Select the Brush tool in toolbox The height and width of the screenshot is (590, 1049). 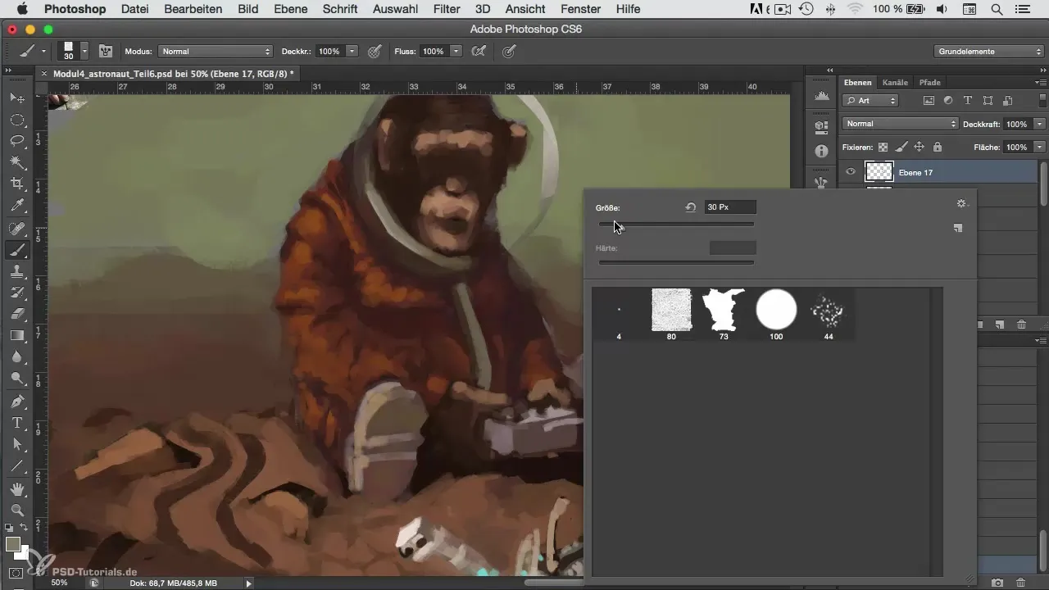pos(16,250)
